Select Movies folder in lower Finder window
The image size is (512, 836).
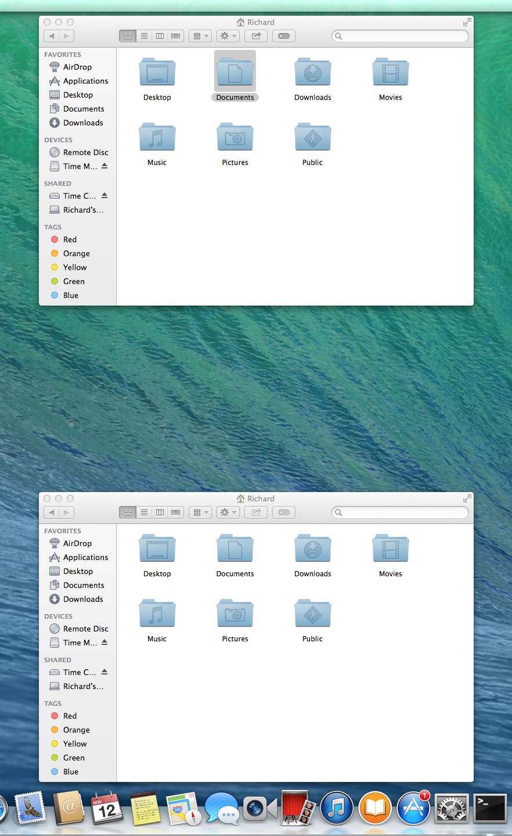391,548
